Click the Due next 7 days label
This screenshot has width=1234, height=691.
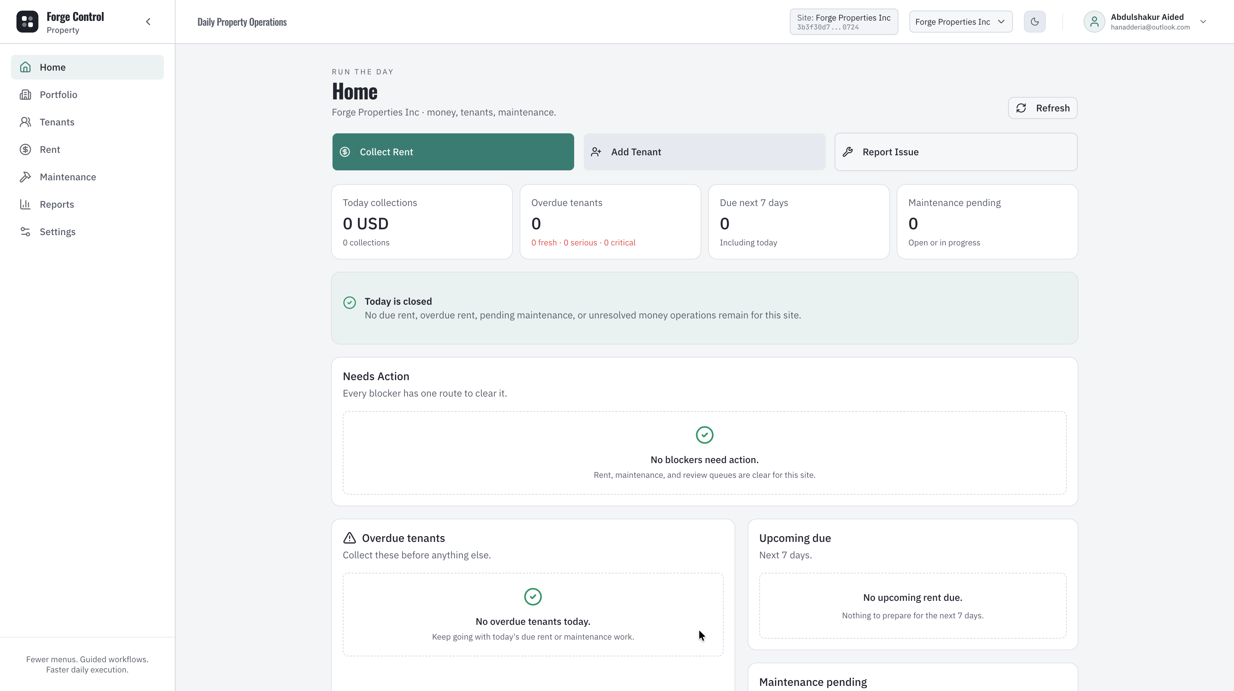click(x=753, y=203)
